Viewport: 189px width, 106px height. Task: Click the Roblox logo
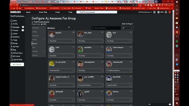(16, 12)
